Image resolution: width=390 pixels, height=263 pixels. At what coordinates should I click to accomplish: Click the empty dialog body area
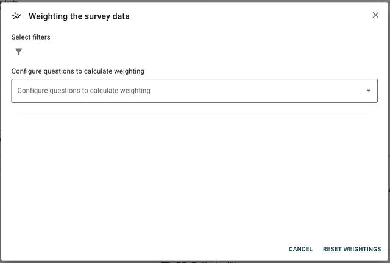[194, 177]
